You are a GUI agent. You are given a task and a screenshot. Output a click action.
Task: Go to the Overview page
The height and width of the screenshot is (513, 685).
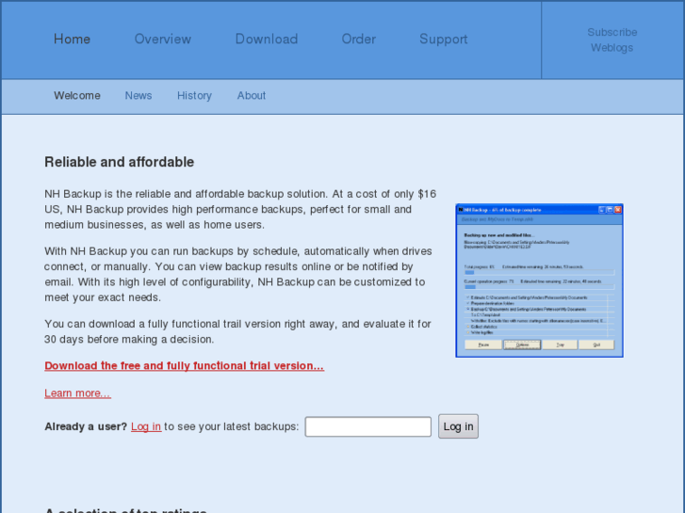[162, 40]
